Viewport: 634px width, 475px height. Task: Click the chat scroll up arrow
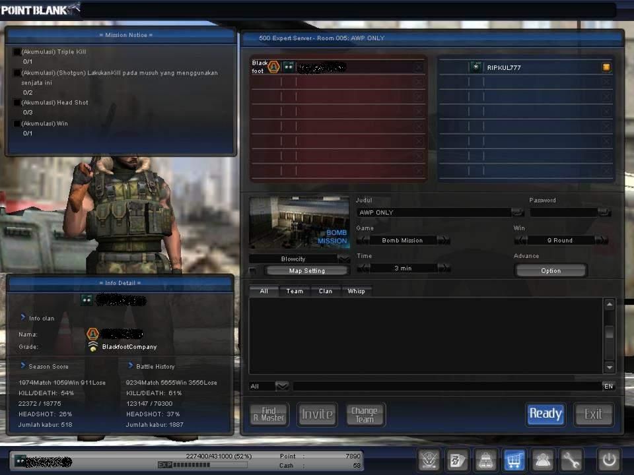(x=610, y=303)
